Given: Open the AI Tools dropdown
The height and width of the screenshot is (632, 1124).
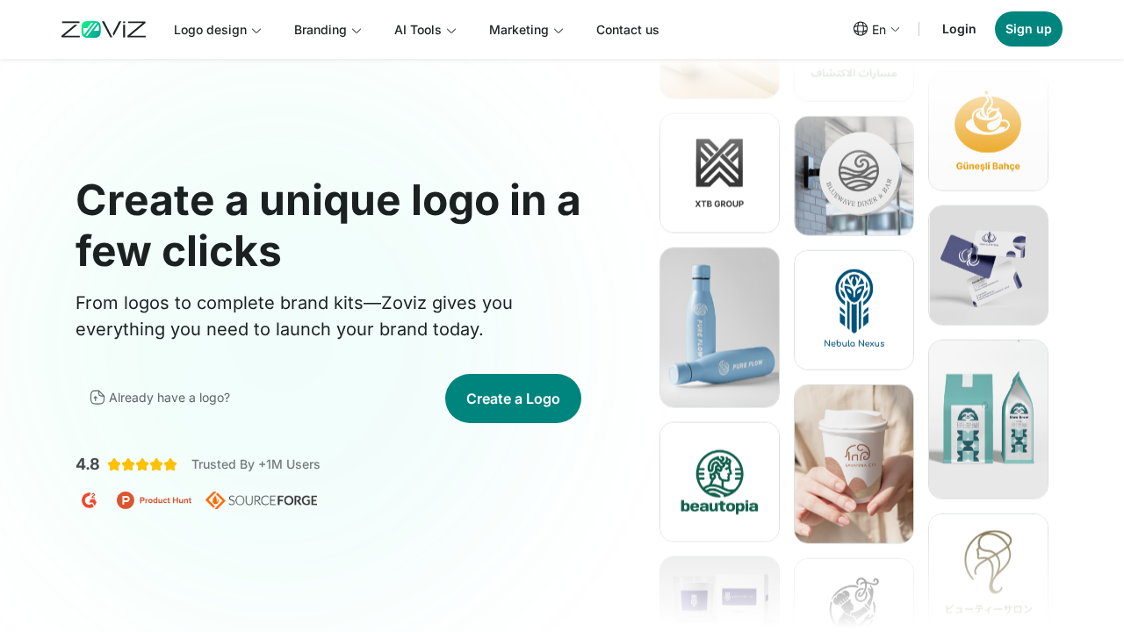Looking at the screenshot, I should [x=425, y=30].
